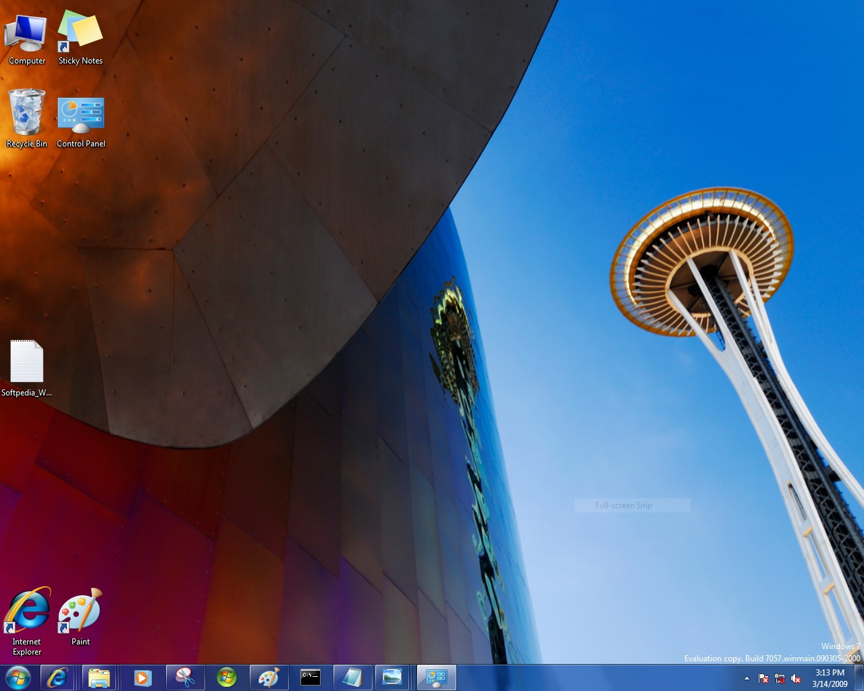864x691 pixels.
Task: Launch Internet Explorer from the taskbar
Action: (57, 678)
